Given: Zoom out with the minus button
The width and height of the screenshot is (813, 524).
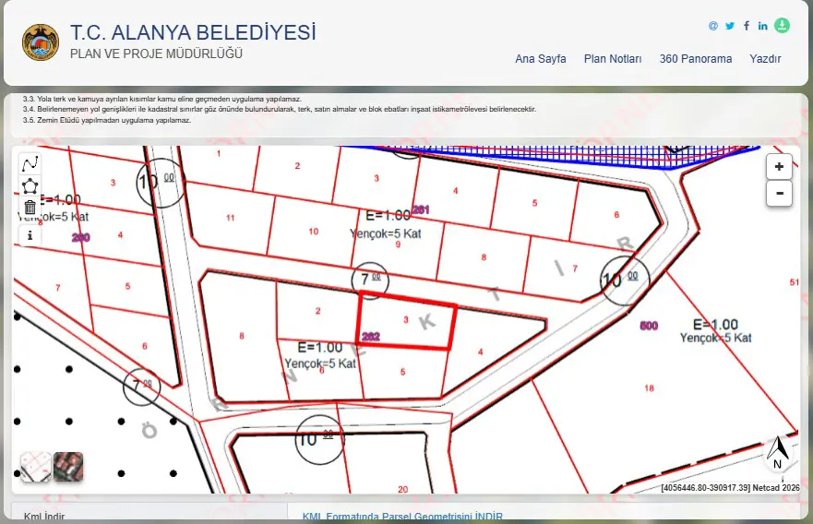Looking at the screenshot, I should tap(779, 194).
